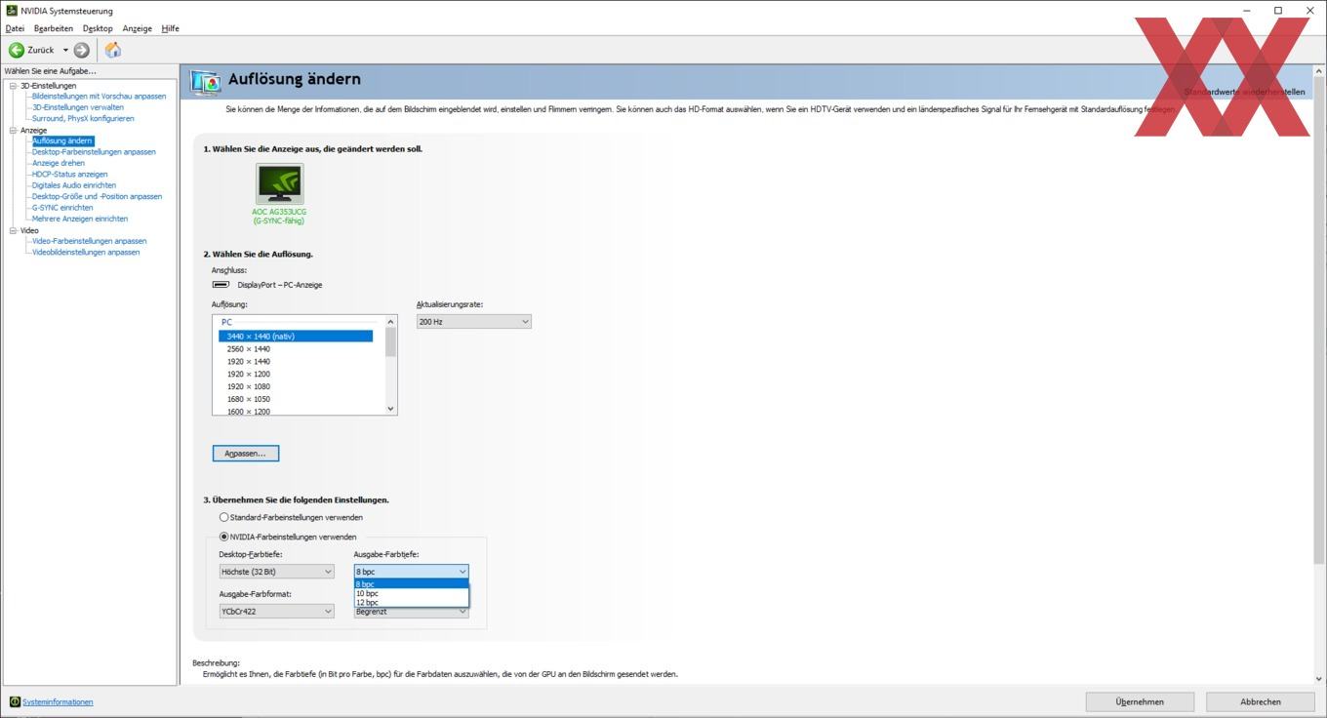Click the Abbrechen button

coord(1261,701)
